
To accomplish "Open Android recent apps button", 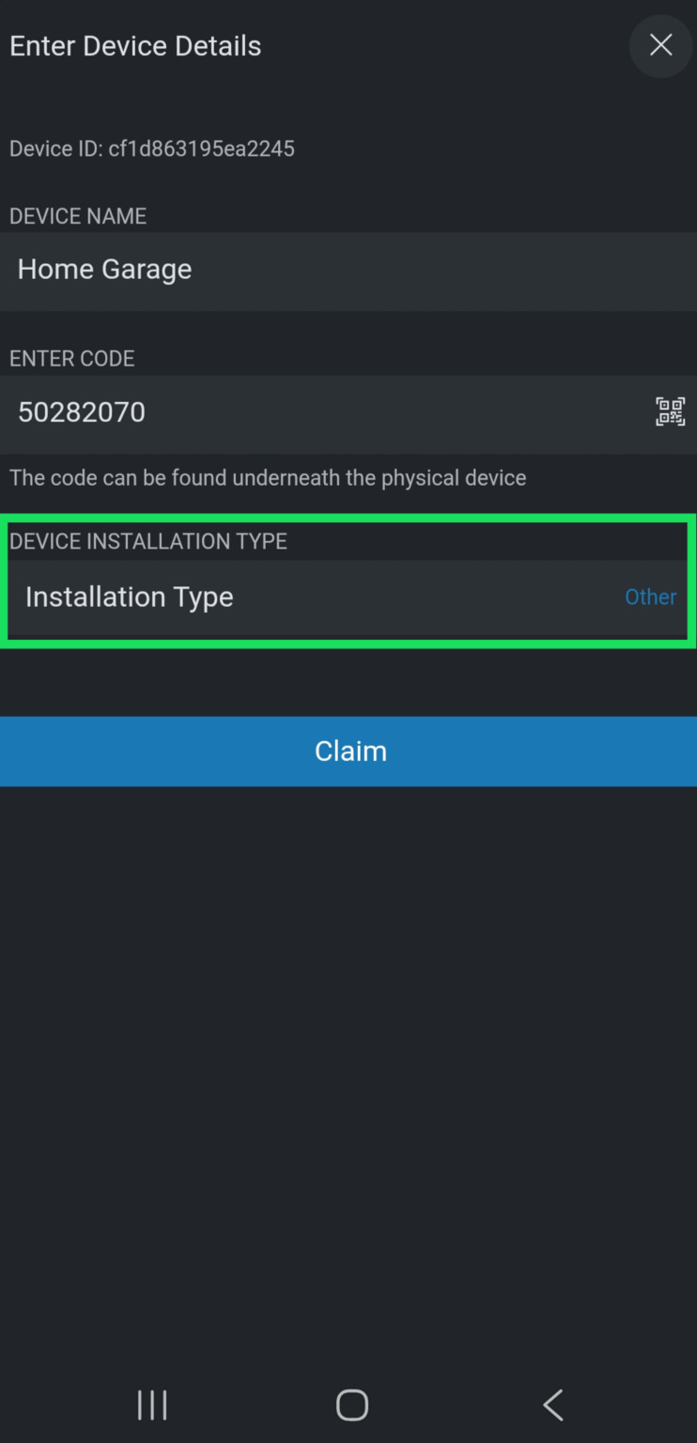I will 152,1405.
